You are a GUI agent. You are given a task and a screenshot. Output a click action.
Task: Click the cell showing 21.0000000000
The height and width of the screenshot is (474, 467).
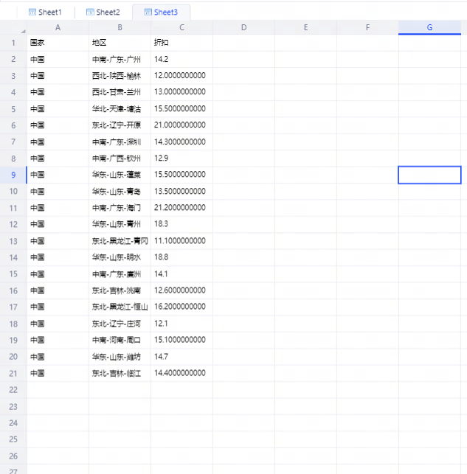coord(181,125)
